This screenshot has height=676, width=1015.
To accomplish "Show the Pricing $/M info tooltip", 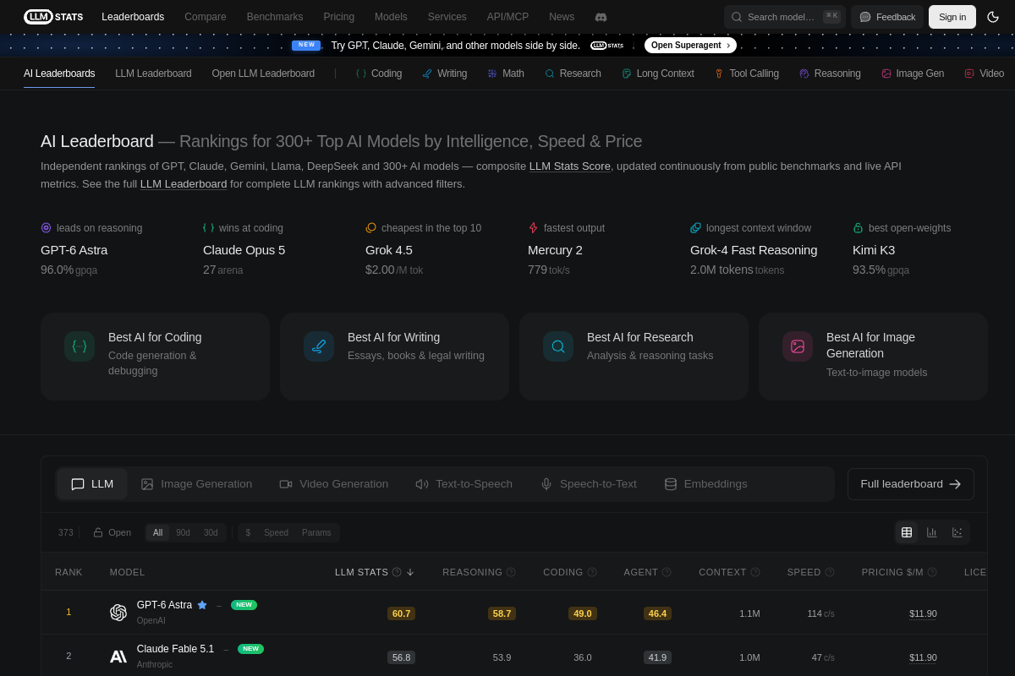I will click(932, 572).
